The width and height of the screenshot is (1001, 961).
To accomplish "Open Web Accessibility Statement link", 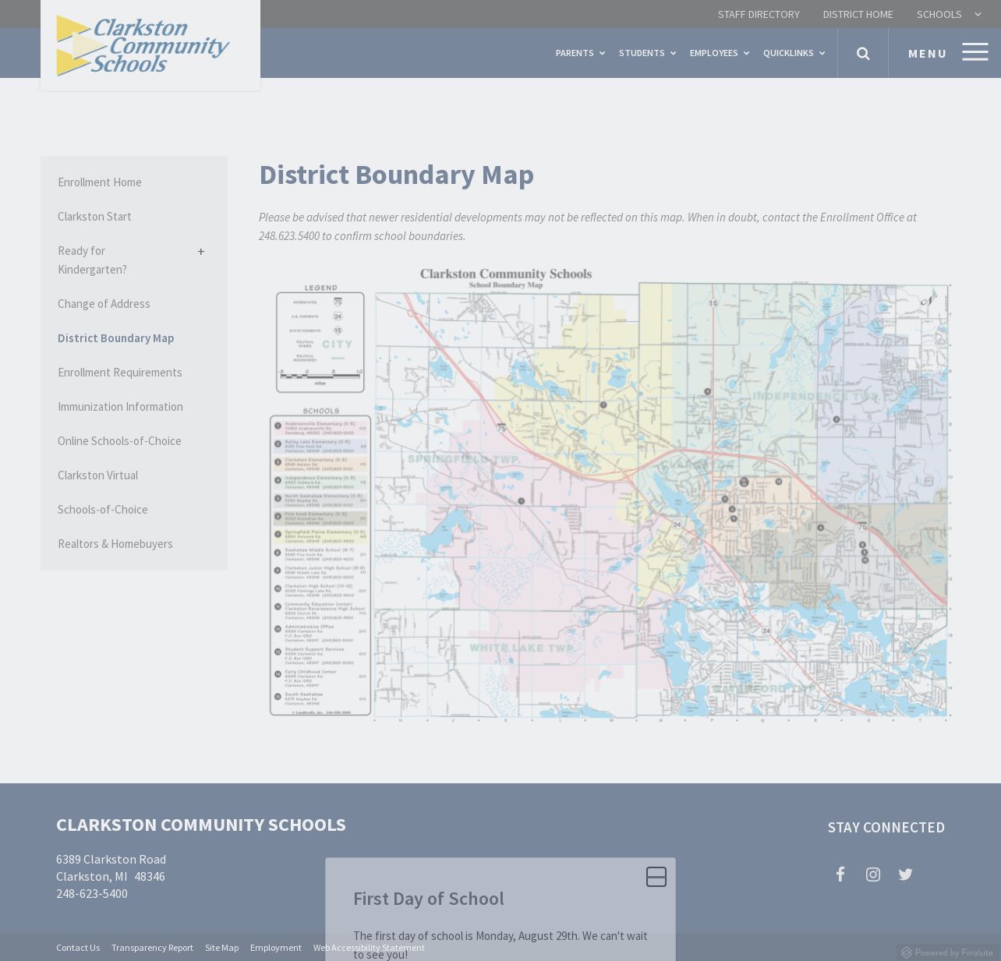I will (369, 948).
